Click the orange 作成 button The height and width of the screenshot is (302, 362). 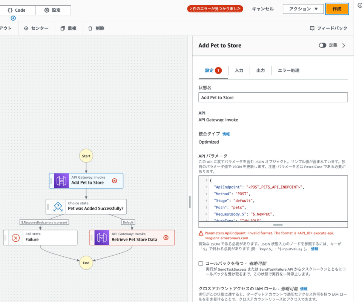(x=337, y=9)
